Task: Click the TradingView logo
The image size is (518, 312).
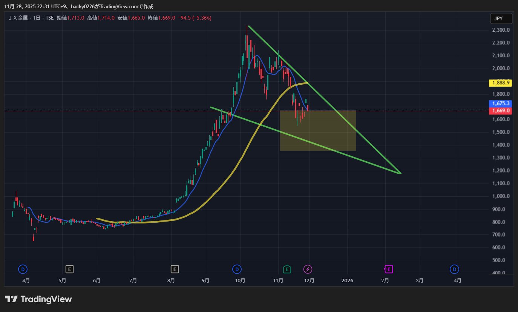Action: [x=38, y=299]
